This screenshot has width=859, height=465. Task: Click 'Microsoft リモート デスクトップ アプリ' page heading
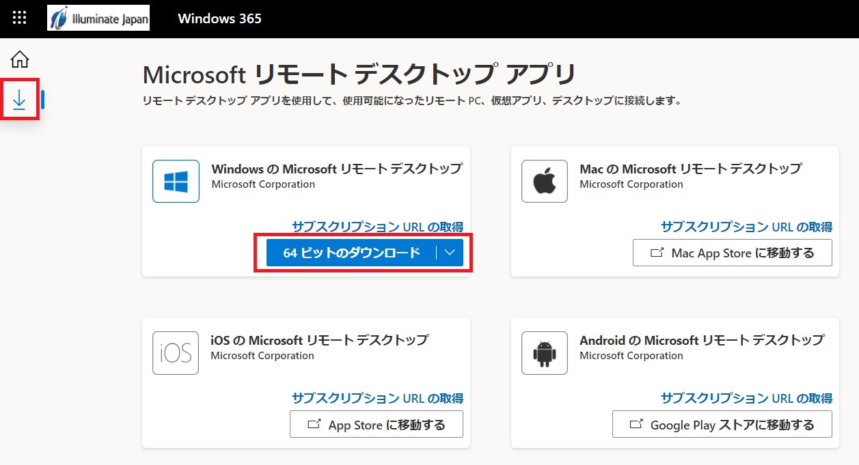point(359,74)
